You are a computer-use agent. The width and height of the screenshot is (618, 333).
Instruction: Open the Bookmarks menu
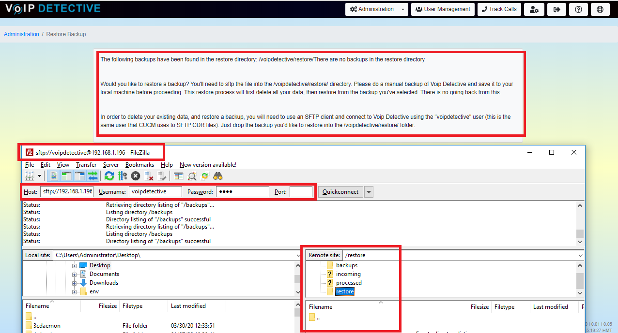point(139,165)
